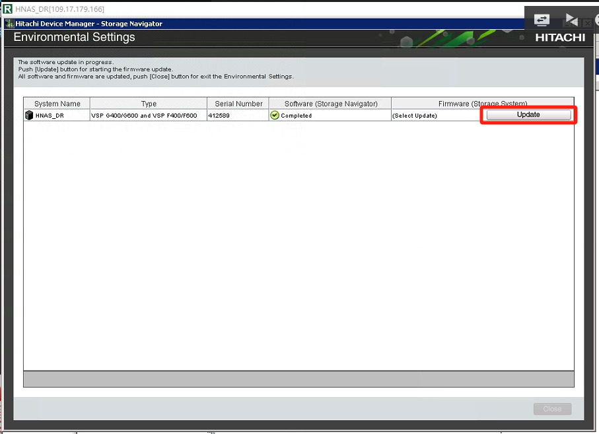The image size is (599, 434).
Task: Click the (Select Update) firmware text
Action: click(415, 116)
